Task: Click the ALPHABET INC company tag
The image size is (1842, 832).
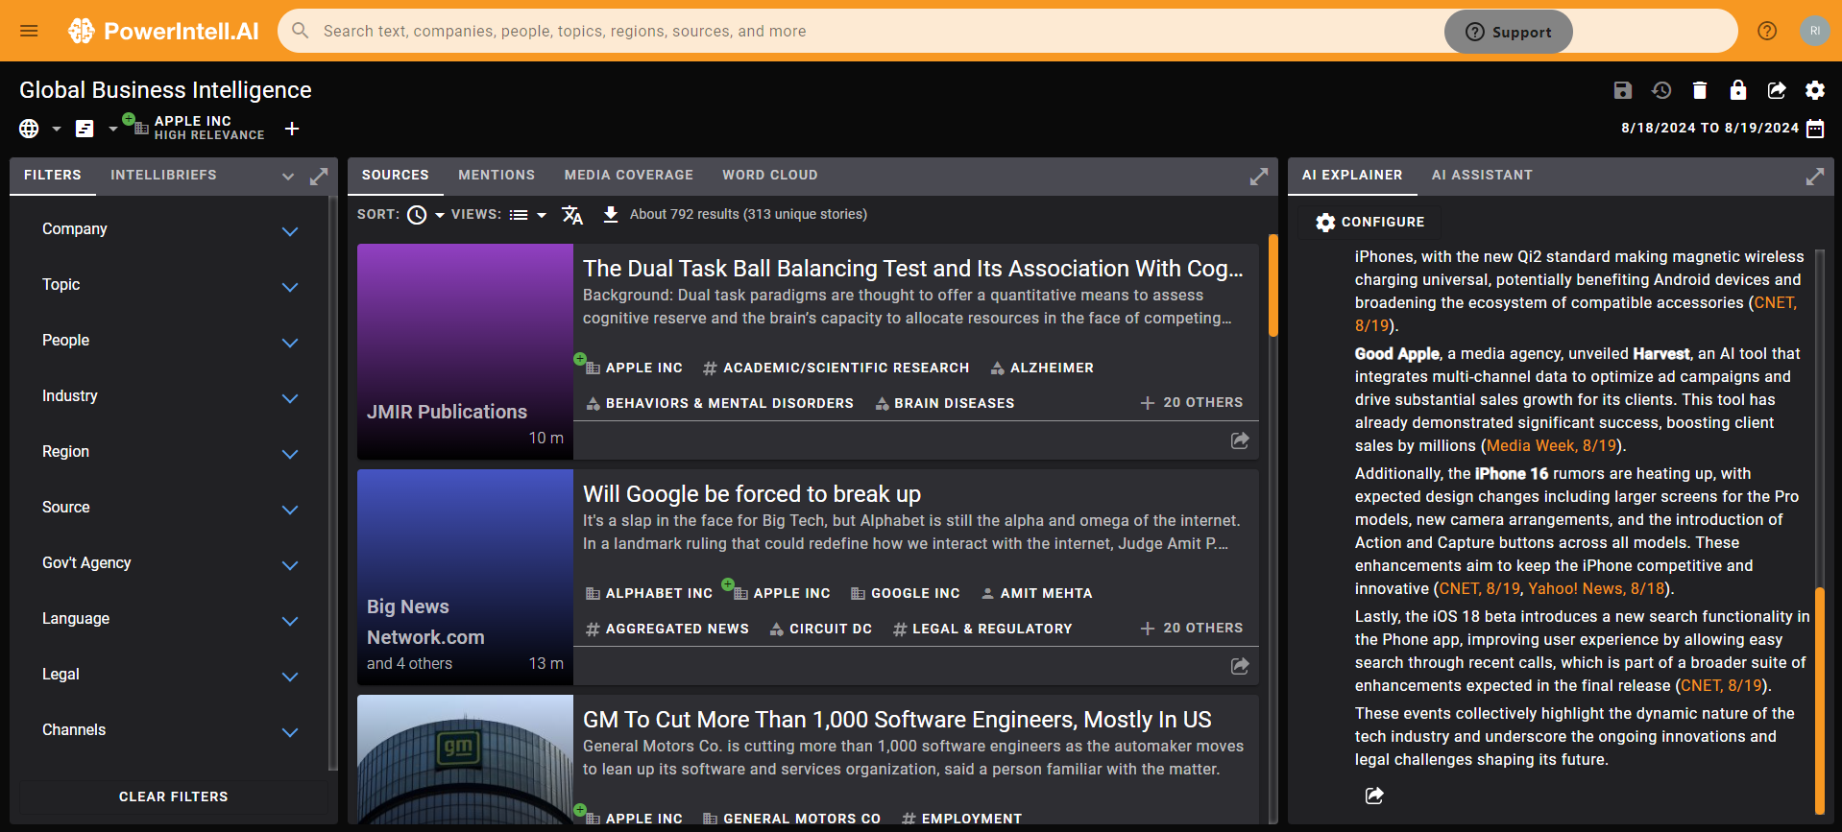Action: (x=649, y=593)
